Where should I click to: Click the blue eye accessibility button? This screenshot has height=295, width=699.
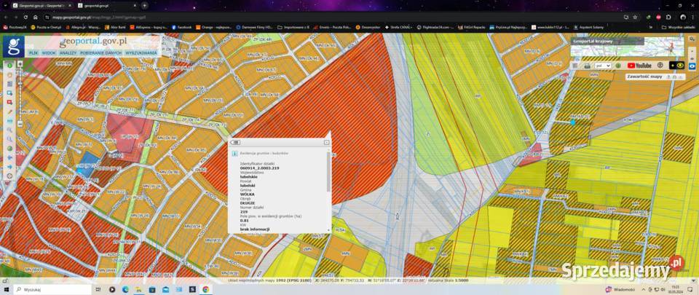(x=692, y=66)
